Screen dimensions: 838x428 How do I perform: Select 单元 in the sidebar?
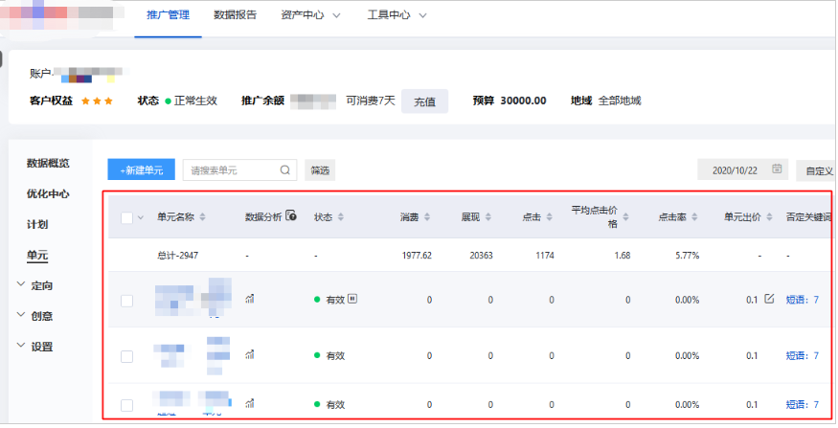point(37,255)
